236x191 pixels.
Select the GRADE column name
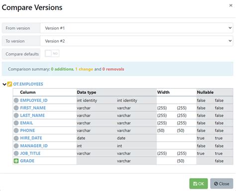coord(27,161)
